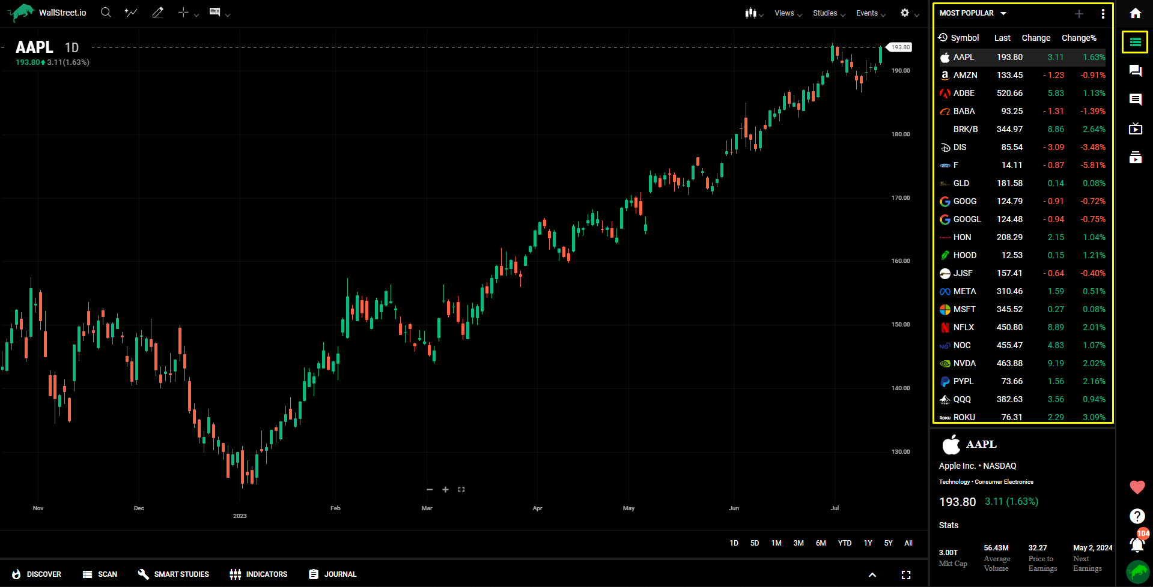The image size is (1153, 587).
Task: Select MSFT in the watchlist
Action: click(1022, 309)
